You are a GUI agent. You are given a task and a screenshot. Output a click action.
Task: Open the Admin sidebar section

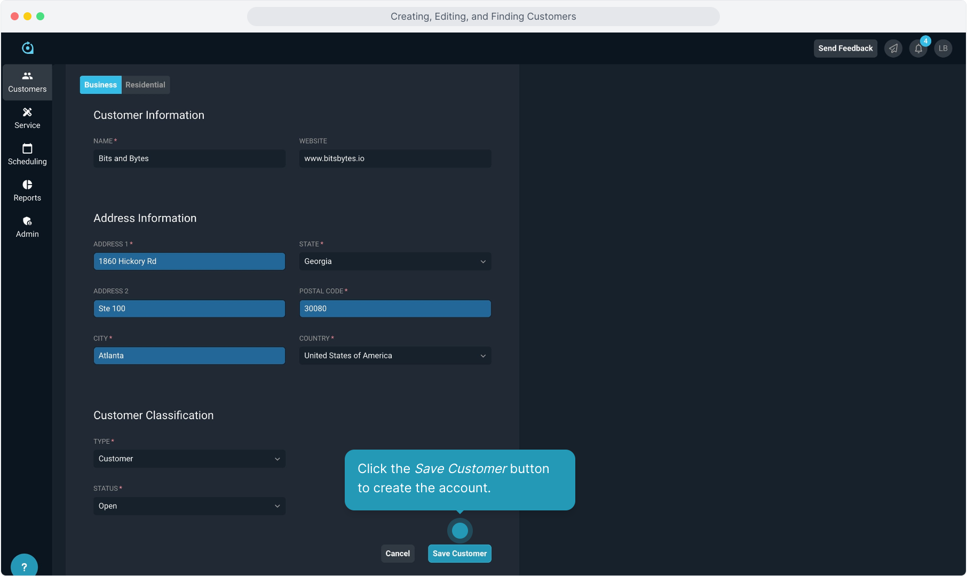point(27,227)
